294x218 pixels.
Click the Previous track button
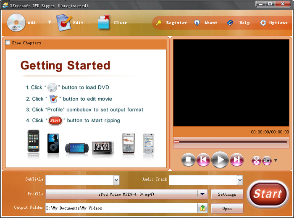[203, 160]
